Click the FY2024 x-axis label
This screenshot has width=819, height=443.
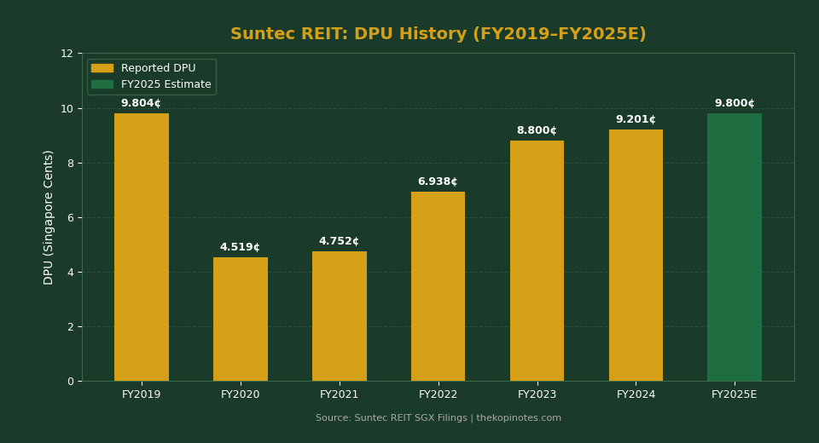636,394
